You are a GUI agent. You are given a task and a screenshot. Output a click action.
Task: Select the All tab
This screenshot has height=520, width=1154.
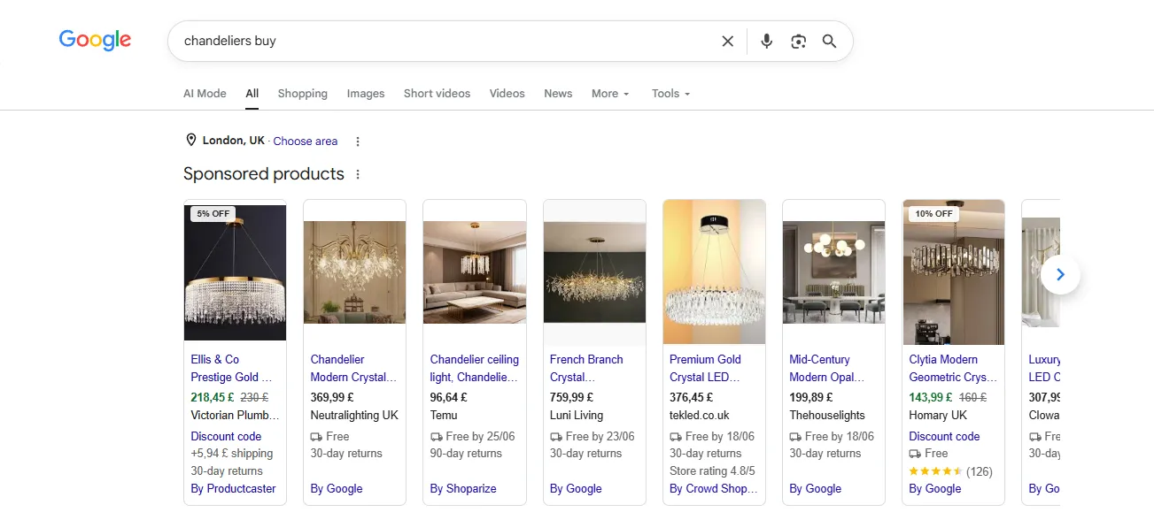[252, 93]
